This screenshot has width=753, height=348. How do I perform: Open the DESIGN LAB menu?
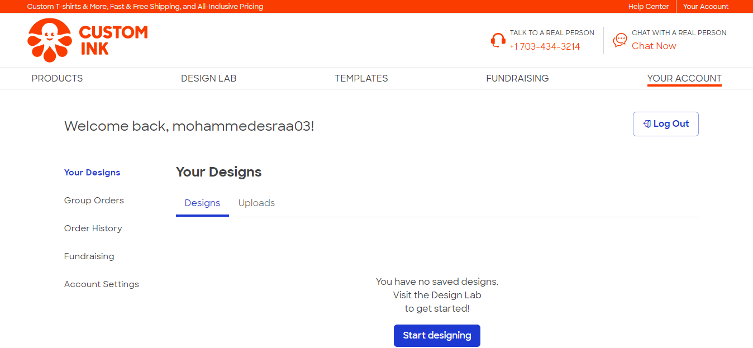[208, 78]
